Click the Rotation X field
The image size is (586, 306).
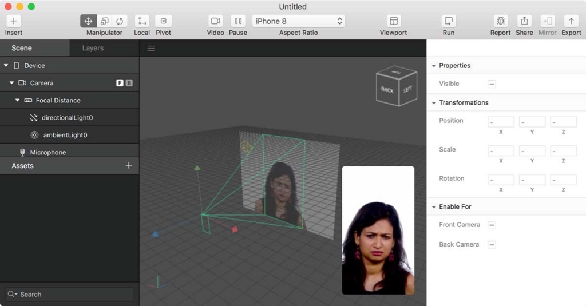[x=501, y=180]
